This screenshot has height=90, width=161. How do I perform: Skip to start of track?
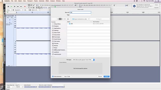point(18,6)
